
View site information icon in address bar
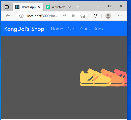tap(21, 16)
